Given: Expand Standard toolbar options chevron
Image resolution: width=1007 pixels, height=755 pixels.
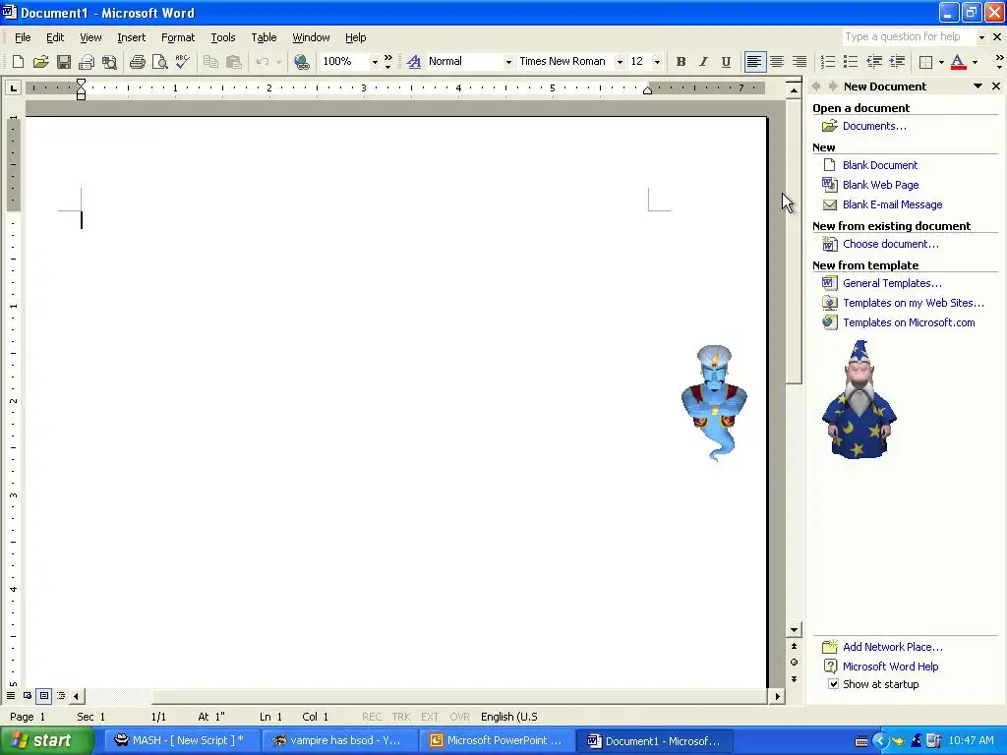Looking at the screenshot, I should tap(387, 62).
